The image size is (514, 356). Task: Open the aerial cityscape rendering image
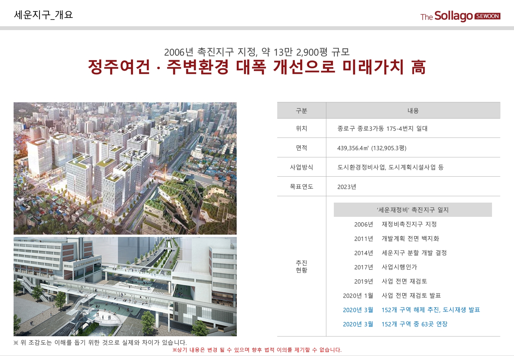pos(125,168)
